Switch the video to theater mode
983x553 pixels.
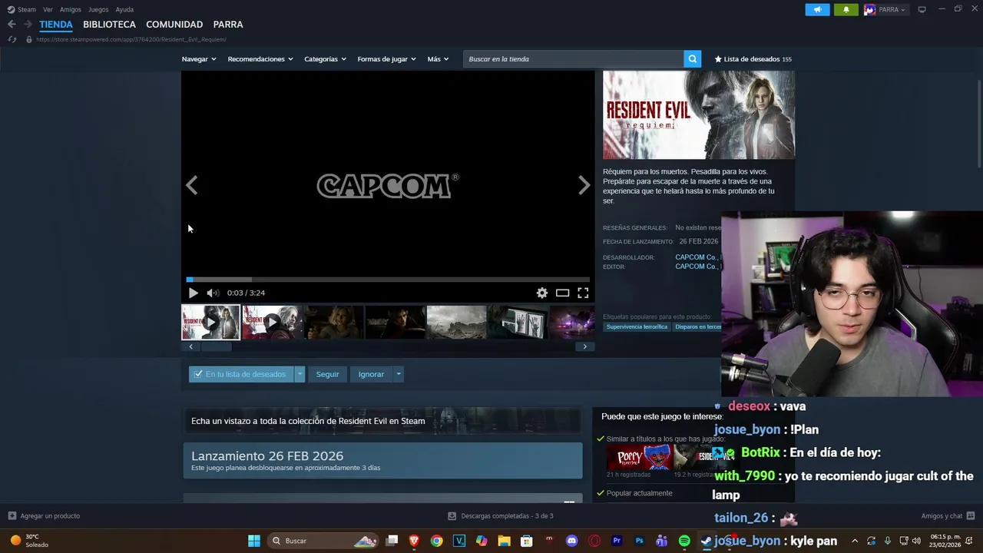(x=562, y=293)
